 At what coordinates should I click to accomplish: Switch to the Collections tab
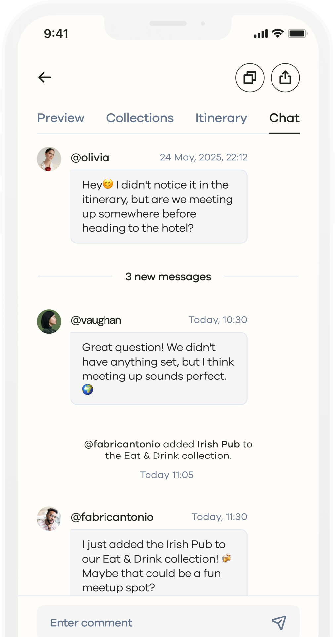point(140,118)
